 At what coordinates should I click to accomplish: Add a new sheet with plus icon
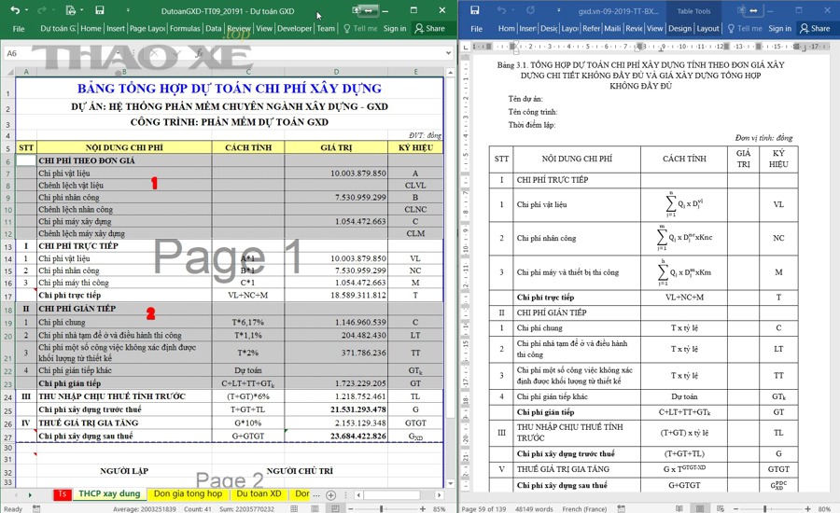click(331, 494)
